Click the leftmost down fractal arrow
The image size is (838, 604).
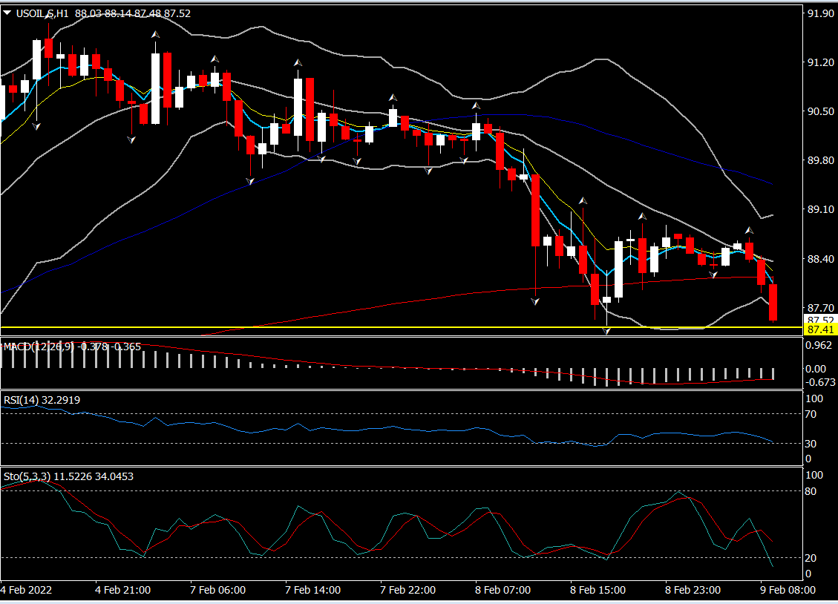[x=36, y=127]
